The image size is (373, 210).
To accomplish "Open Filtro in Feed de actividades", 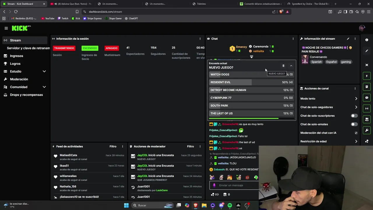I will tap(113, 146).
